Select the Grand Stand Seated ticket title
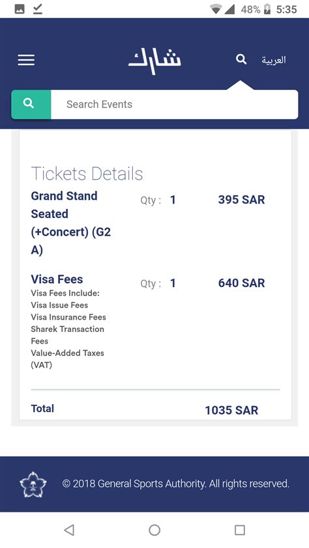This screenshot has width=309, height=548. [71, 223]
